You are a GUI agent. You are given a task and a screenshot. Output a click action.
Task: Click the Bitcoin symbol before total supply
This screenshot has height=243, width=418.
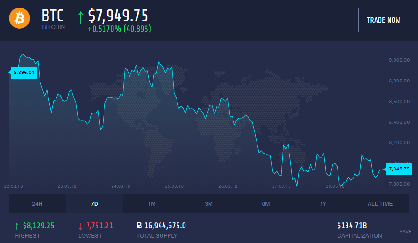pyautogui.click(x=139, y=226)
